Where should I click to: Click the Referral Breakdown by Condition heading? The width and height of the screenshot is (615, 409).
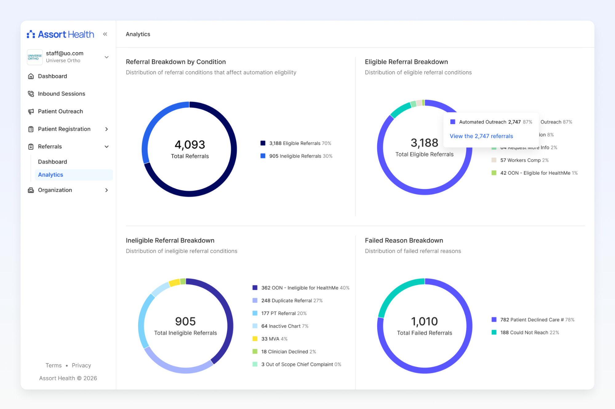coord(176,62)
